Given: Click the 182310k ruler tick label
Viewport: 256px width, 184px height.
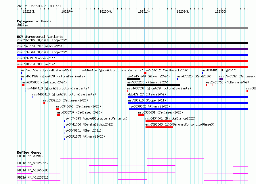Looking at the screenshot, I should point(144,11).
